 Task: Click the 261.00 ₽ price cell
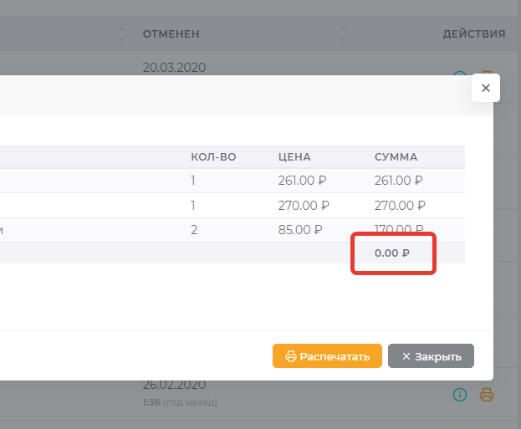click(304, 181)
